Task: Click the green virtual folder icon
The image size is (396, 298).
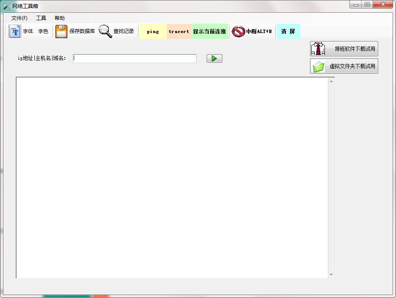Action: tap(318, 66)
